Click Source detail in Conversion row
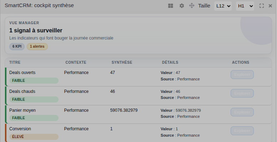The width and height of the screenshot is (277, 142). point(180,135)
